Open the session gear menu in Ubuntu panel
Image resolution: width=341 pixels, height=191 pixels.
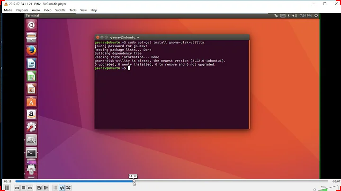(x=316, y=16)
